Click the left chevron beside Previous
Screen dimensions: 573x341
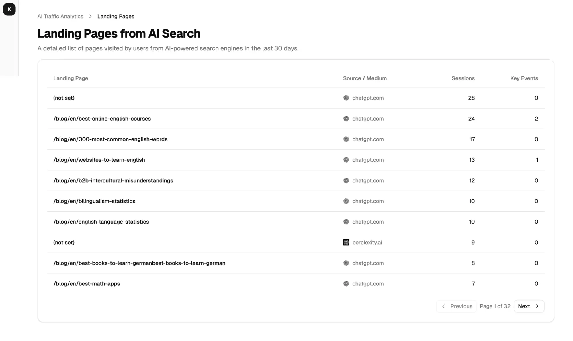point(443,306)
